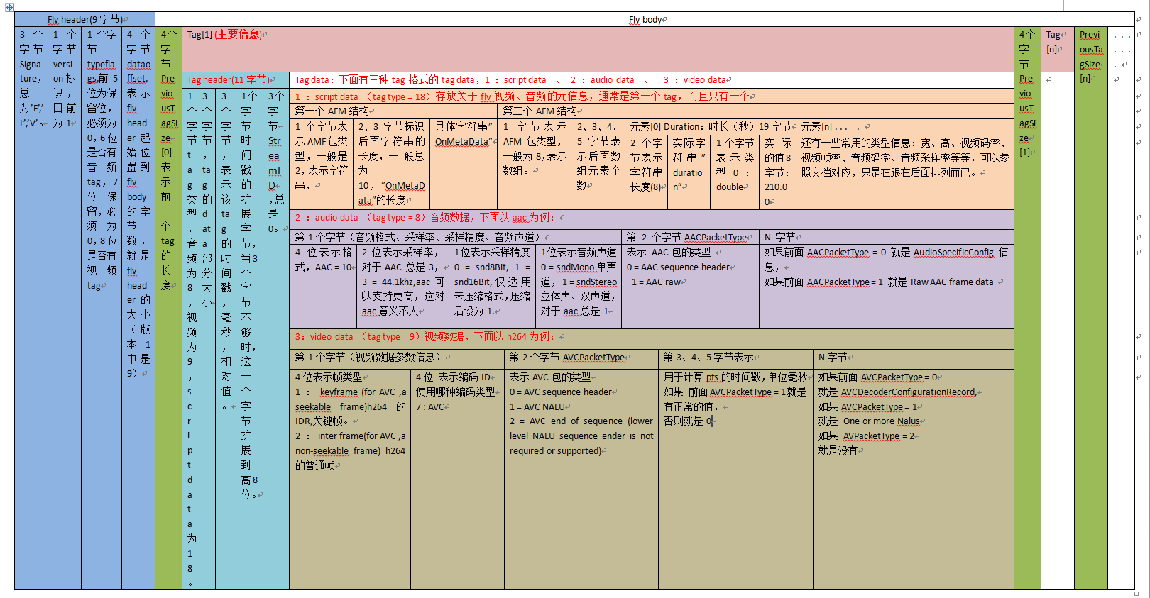This screenshot has height=598, width=1150.
Task: Click the 'typeflags' text in the header column
Action: 102,72
